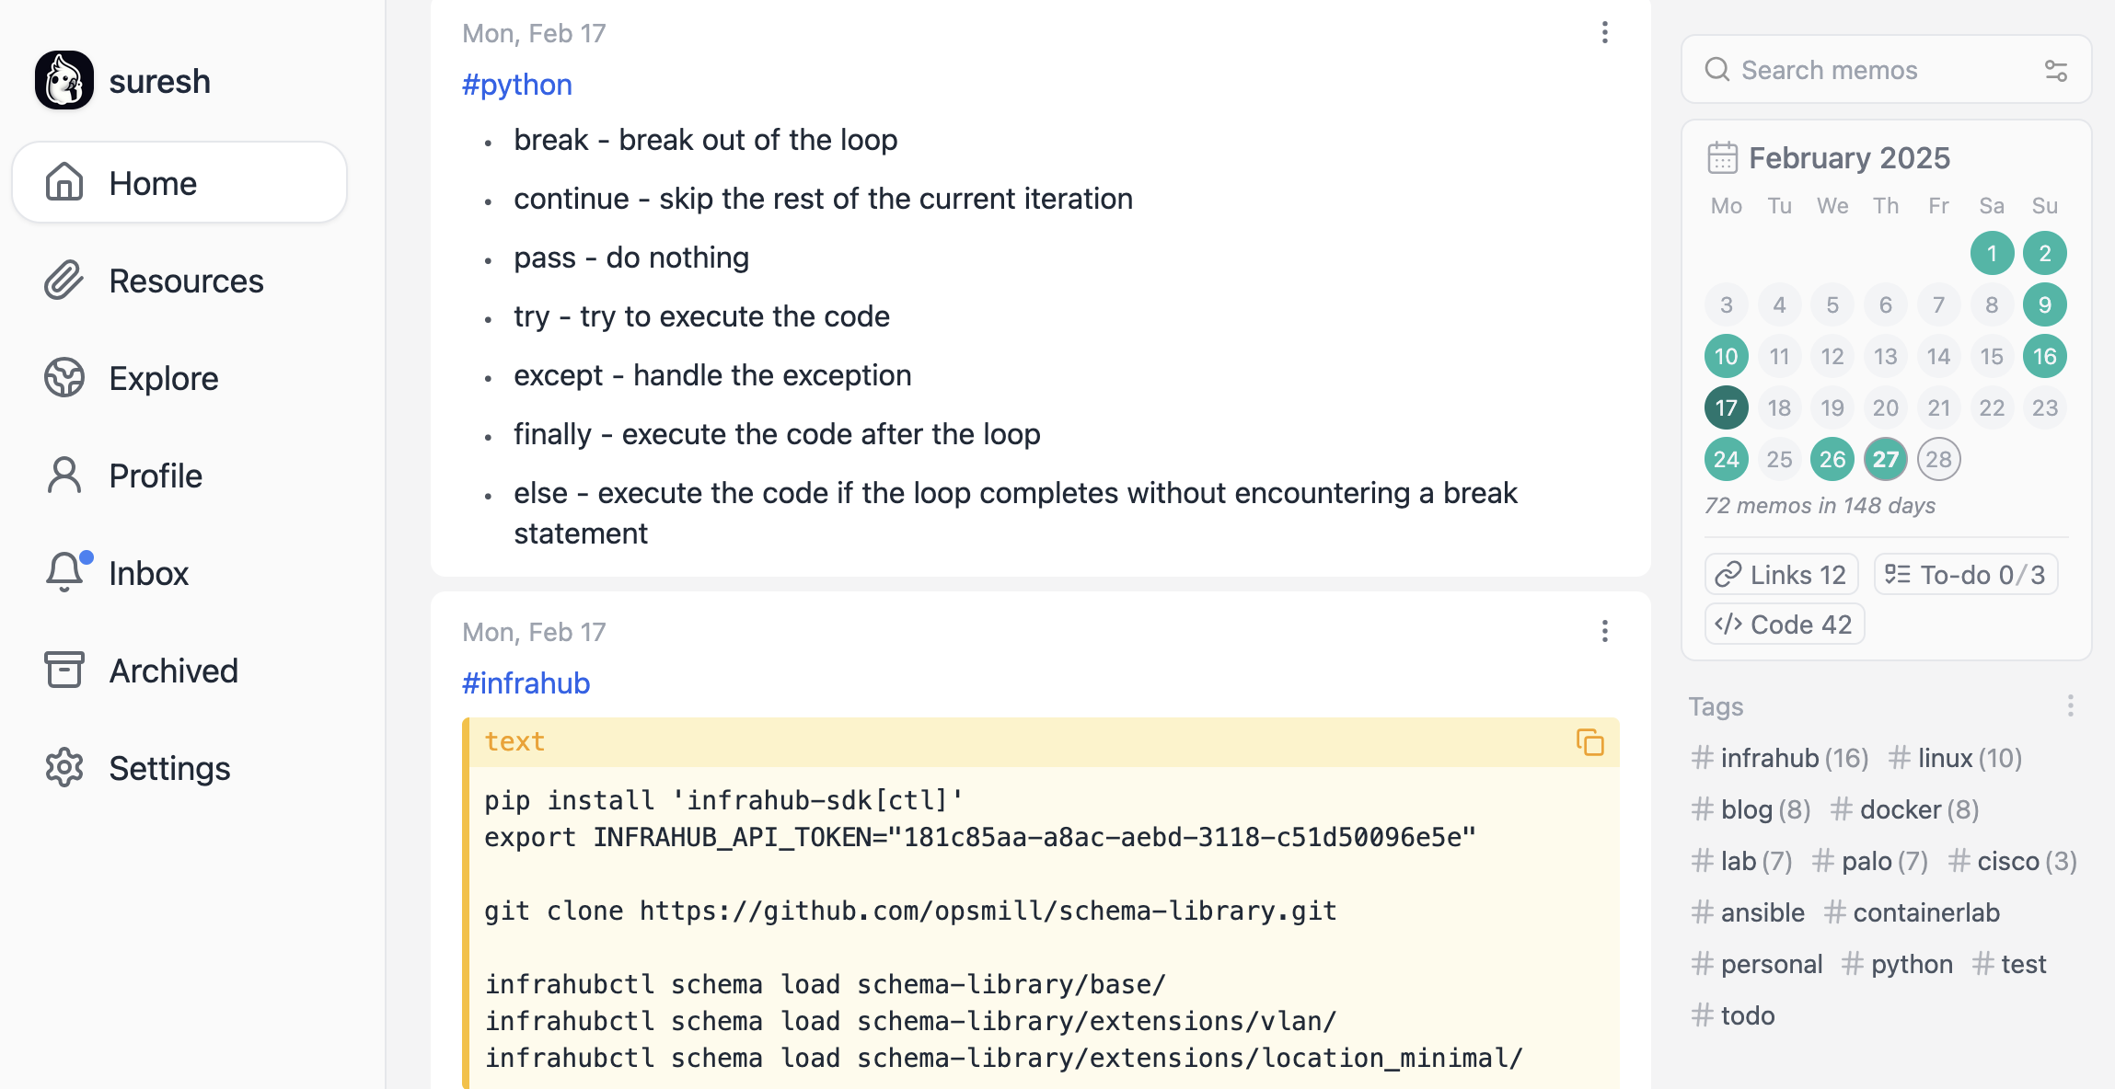This screenshot has width=2115, height=1089.
Task: Click the #python tag link
Action: pyautogui.click(x=516, y=85)
